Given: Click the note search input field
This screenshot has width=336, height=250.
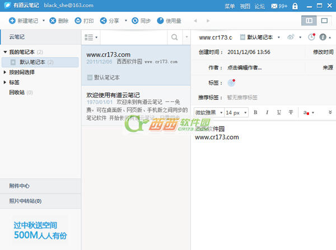Looking at the screenshot, I should 134,37.
